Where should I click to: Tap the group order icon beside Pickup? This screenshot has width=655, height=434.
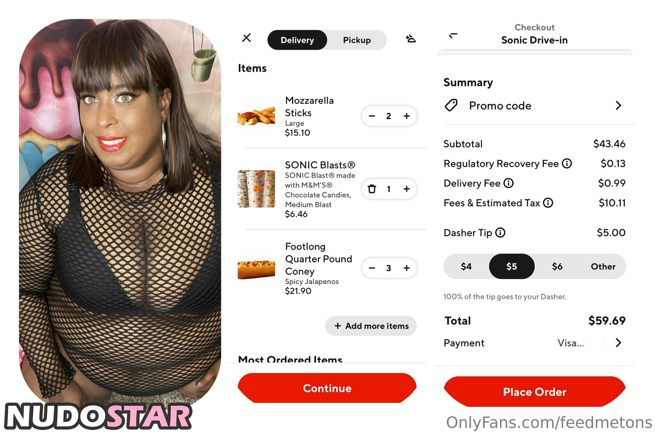tap(411, 39)
